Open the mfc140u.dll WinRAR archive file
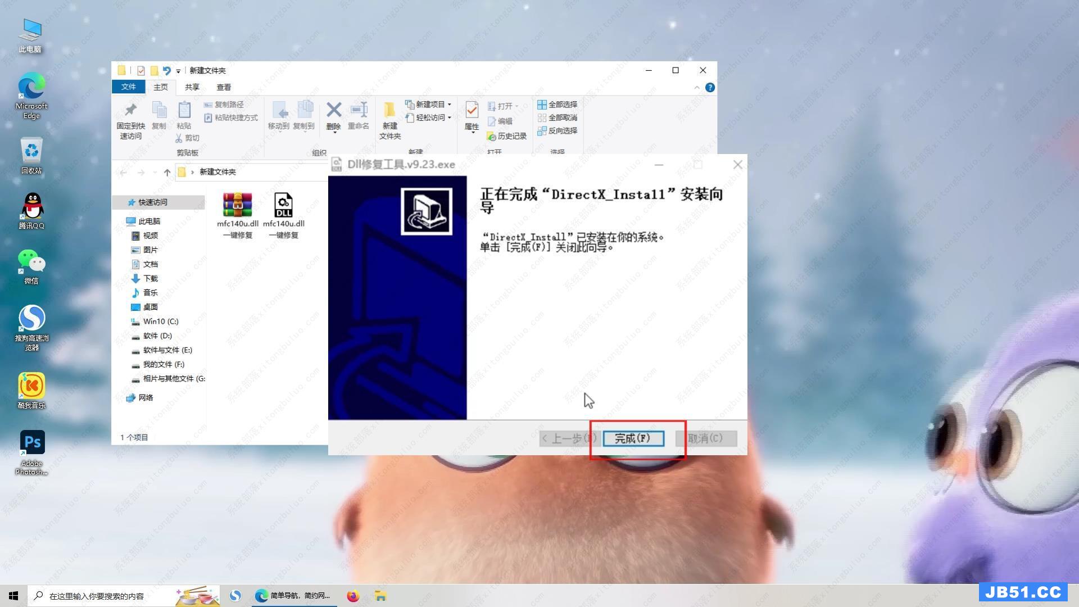The image size is (1079, 607). tap(238, 206)
